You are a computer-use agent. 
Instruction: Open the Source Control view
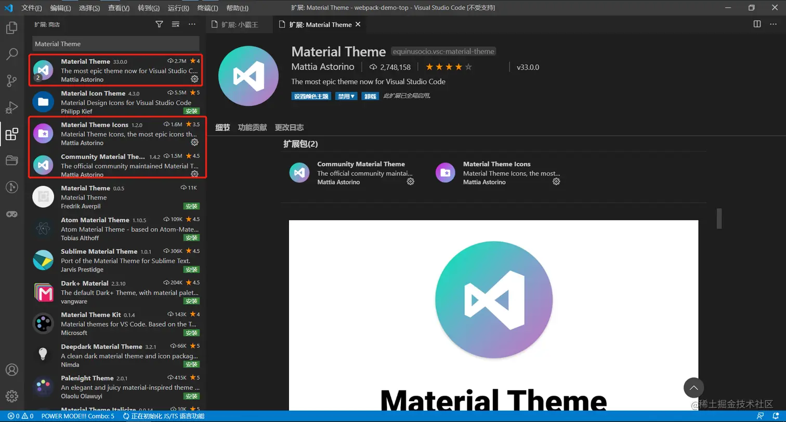tap(11, 80)
